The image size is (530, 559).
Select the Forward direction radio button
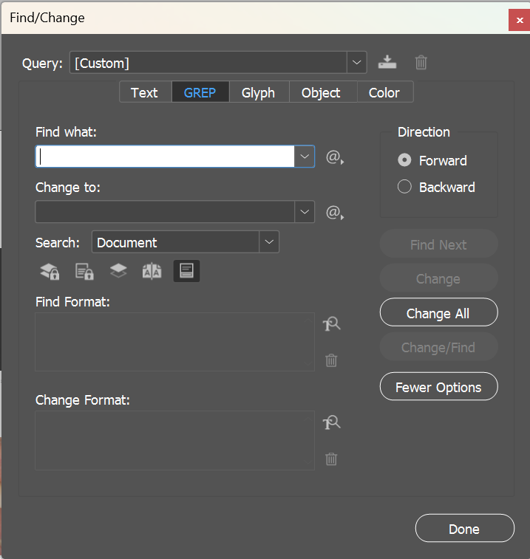pos(404,160)
